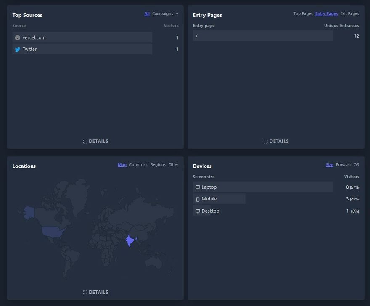This screenshot has width=370, height=306.
Task: Select the All sources tab
Action: 147,14
